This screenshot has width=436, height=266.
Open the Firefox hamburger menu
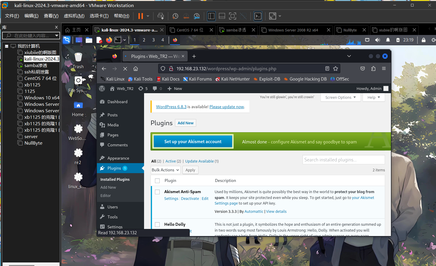tap(384, 69)
